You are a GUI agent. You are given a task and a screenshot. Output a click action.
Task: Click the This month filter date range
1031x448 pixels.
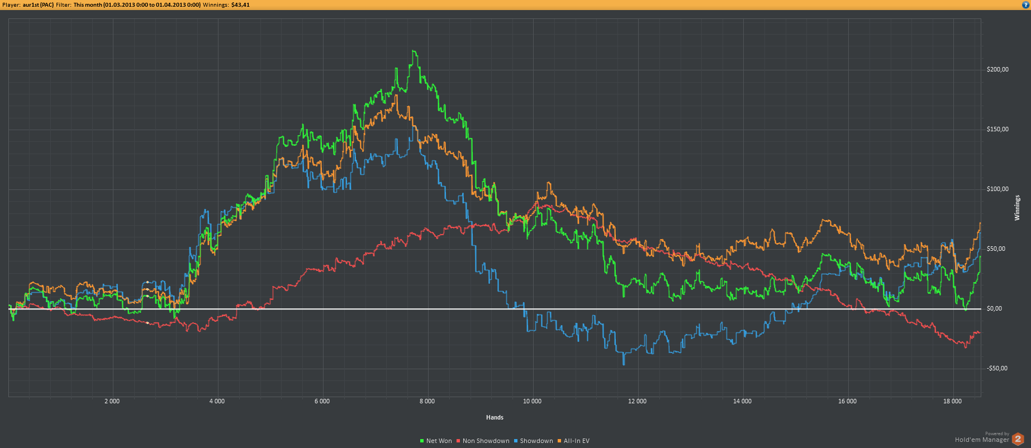click(x=137, y=4)
